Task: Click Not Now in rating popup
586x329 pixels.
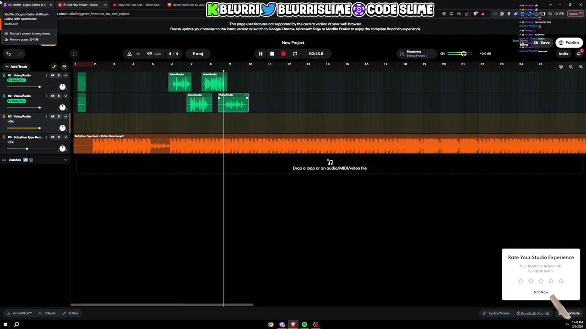Action: click(x=541, y=292)
